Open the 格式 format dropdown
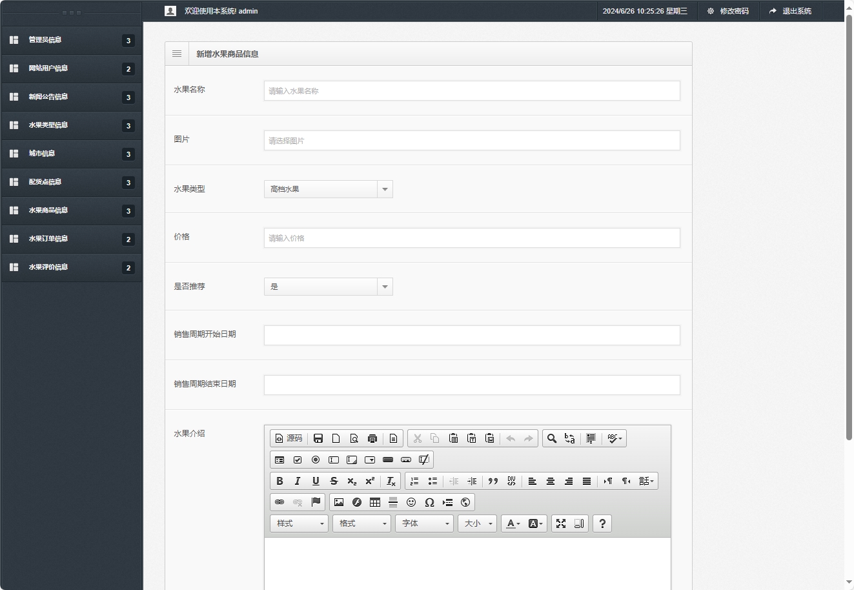Screen dimensions: 854x590 [x=361, y=524]
